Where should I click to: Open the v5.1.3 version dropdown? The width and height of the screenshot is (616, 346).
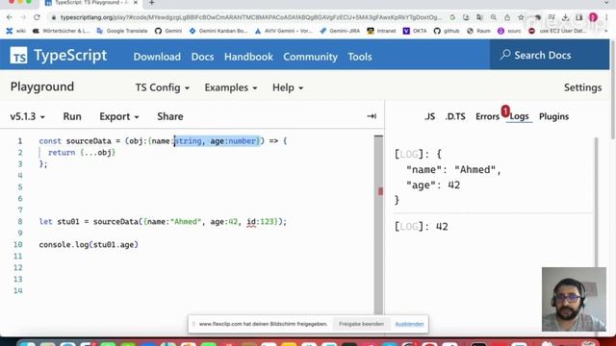(x=27, y=116)
